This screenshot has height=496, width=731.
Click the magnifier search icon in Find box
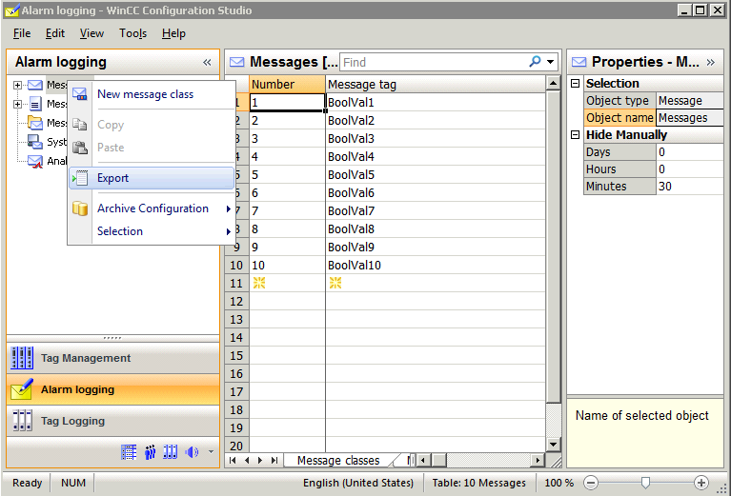tap(536, 62)
